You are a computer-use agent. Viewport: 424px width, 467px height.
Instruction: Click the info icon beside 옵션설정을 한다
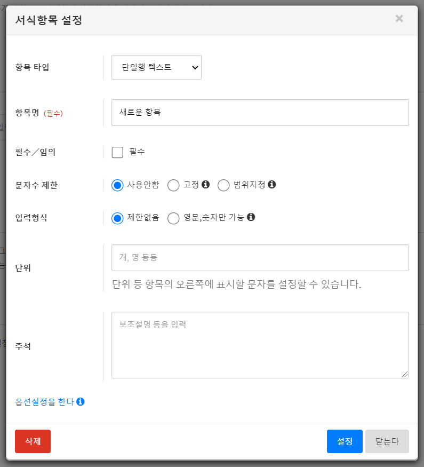click(81, 401)
